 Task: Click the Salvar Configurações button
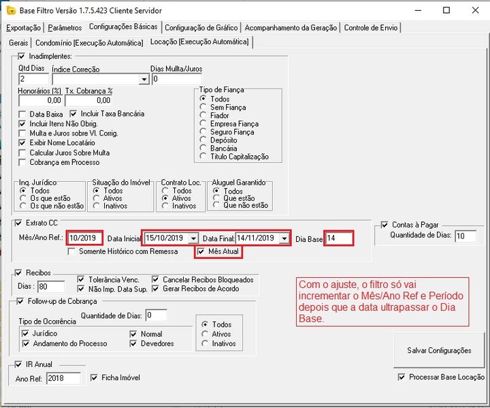pyautogui.click(x=438, y=350)
